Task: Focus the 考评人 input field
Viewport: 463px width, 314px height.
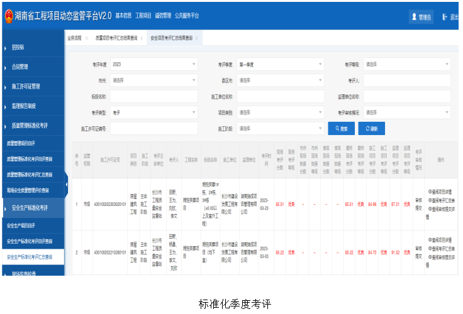Action: [x=407, y=80]
